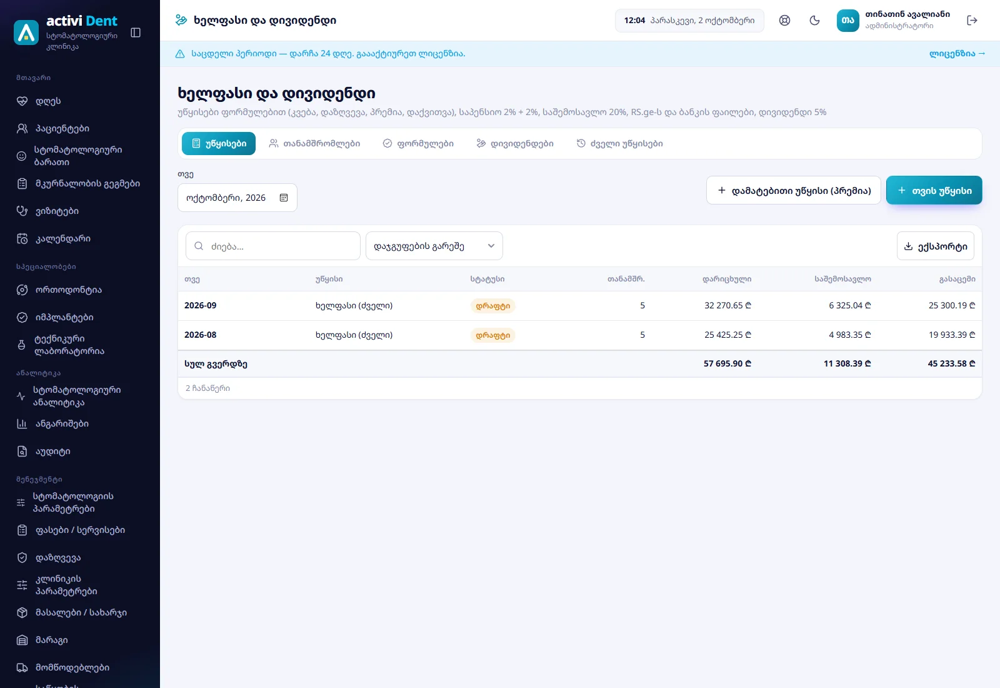Open სტომატოლოგიური ბარათი sidebar item
The width and height of the screenshot is (1000, 688).
[80, 156]
